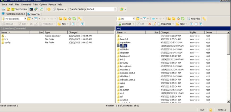231x112 pixels.
Task: Click remote Unselect Files minus icon
Action: tap(196, 24)
